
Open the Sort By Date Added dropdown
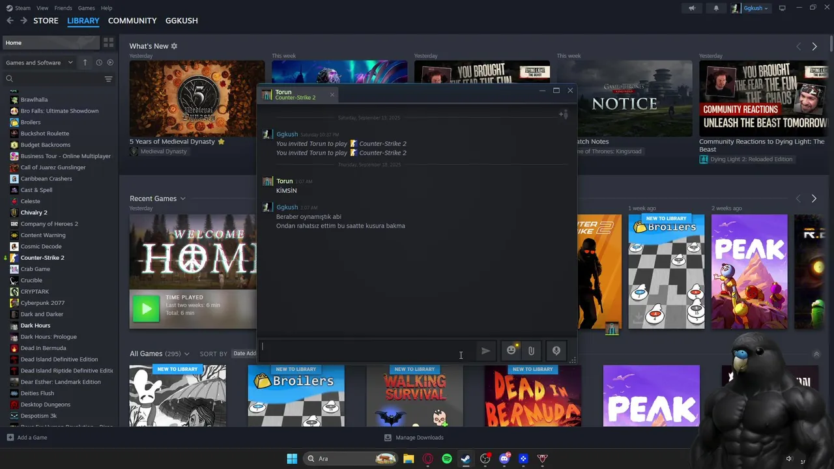(x=245, y=354)
